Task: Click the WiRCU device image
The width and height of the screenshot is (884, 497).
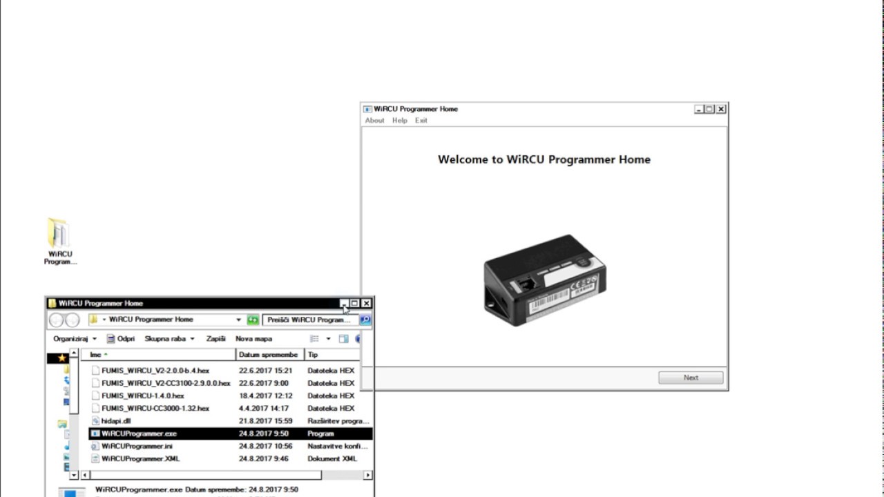Action: [x=545, y=280]
